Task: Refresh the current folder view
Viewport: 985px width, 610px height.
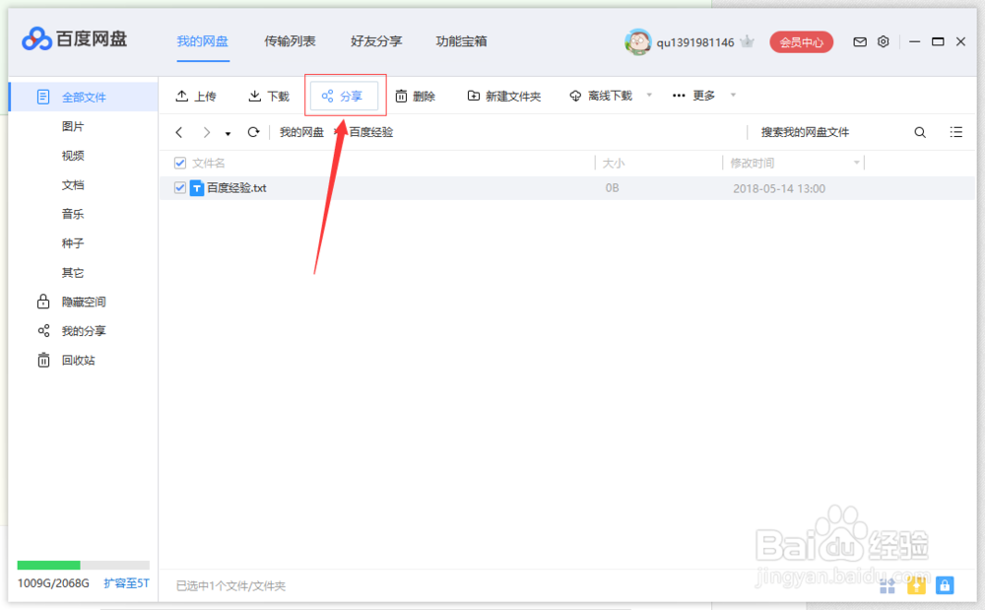Action: click(255, 131)
